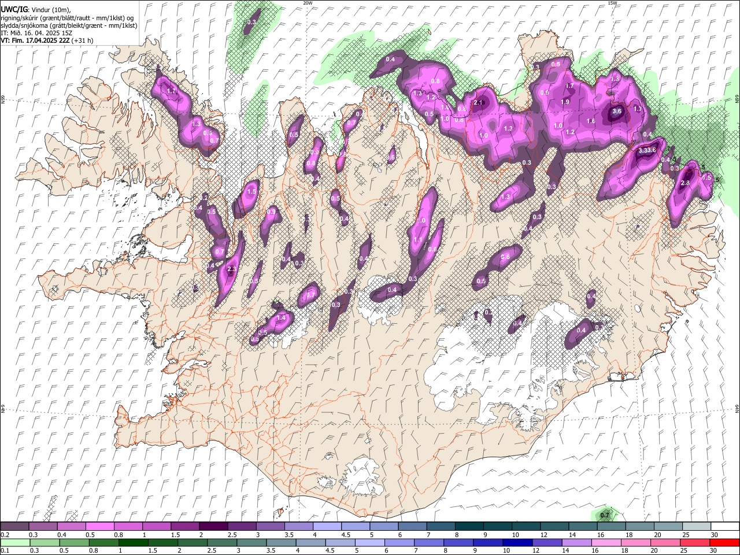
Task: Select the pale grey top-row swatch starting at 25
Action: pyautogui.click(x=697, y=526)
